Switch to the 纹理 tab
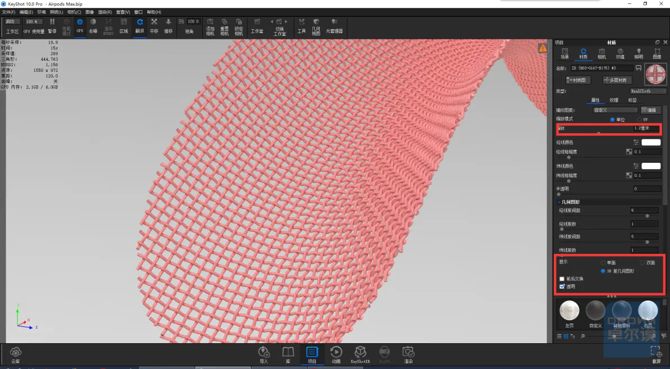670x369 pixels. [614, 100]
